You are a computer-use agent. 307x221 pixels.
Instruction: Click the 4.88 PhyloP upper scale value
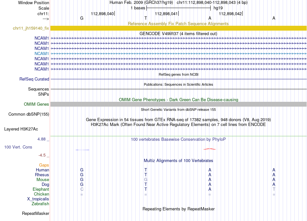pos(41,139)
